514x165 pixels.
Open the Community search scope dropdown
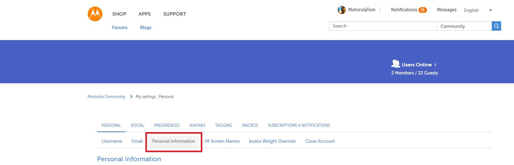(x=464, y=26)
